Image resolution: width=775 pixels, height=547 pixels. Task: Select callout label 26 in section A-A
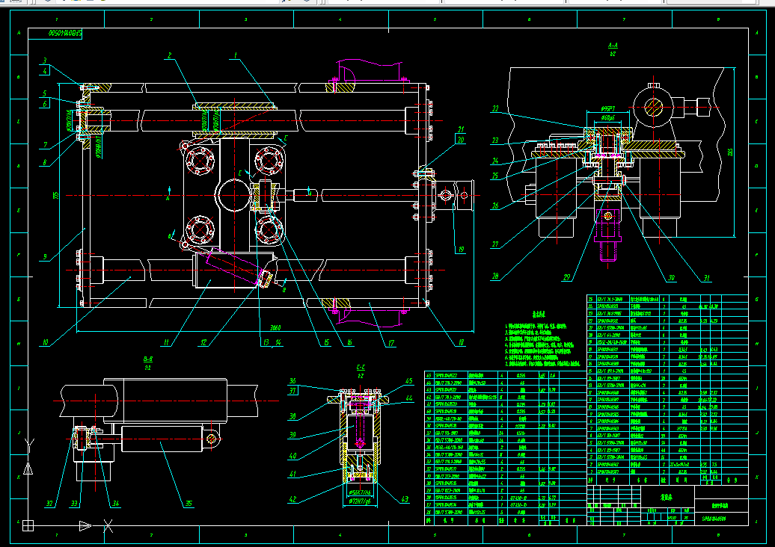[x=495, y=206]
